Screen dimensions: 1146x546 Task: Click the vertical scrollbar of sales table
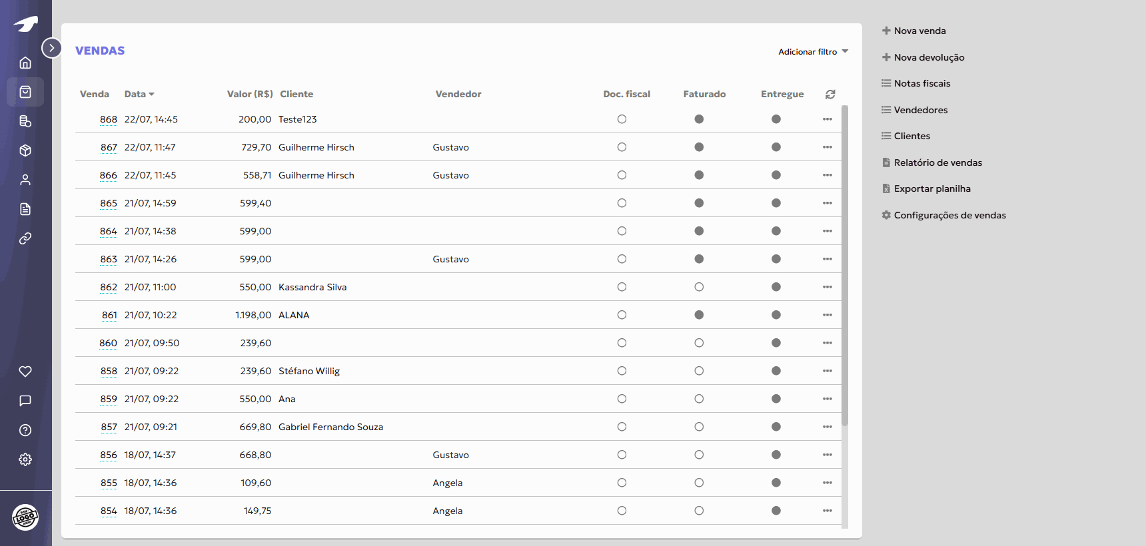[x=845, y=266]
